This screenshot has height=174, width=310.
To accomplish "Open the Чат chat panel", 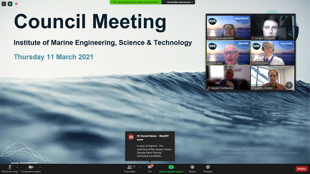I will (x=150, y=169).
